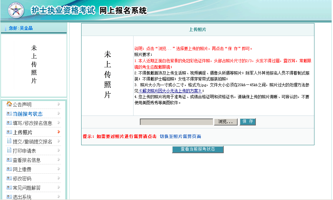Select 退出系统 to log out
Image resolution: width=333 pixels, height=200 pixels.
click(22, 197)
